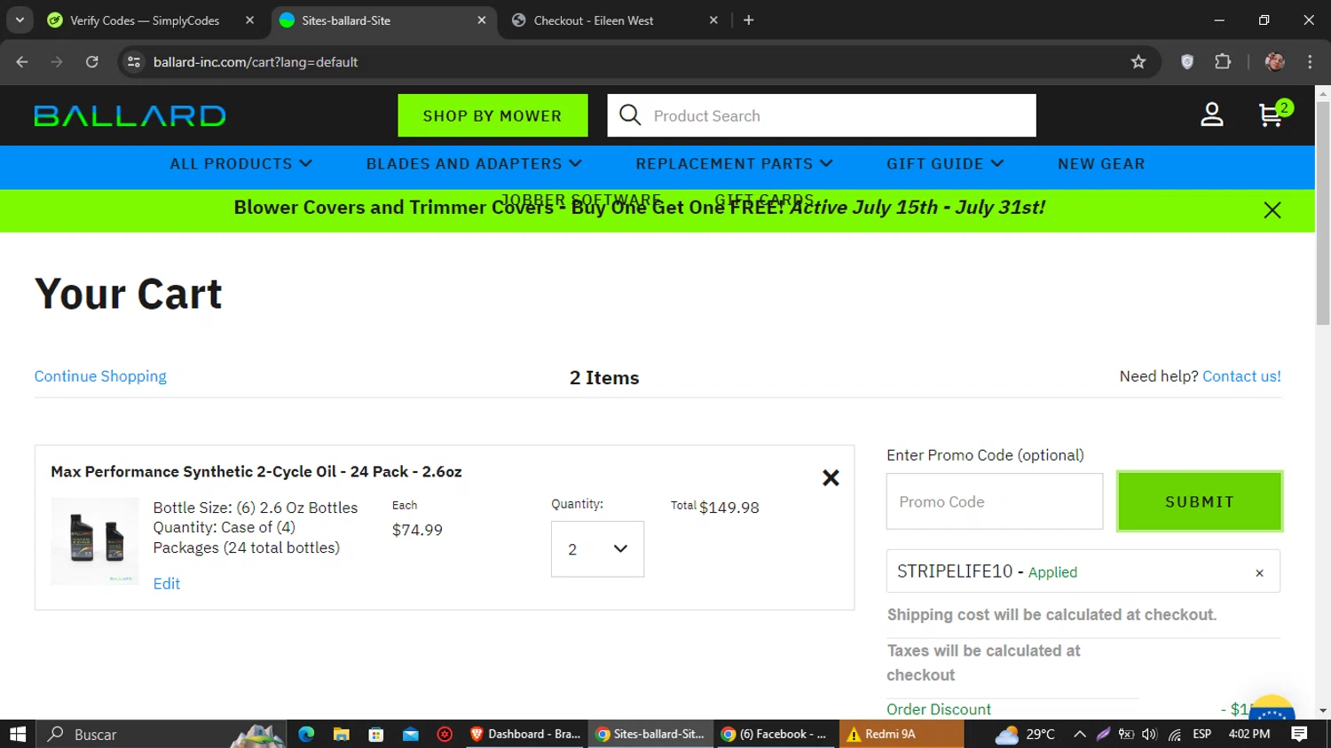Image resolution: width=1331 pixels, height=748 pixels.
Task: Open the clock showing 4:02 PM
Action: pos(1249,734)
